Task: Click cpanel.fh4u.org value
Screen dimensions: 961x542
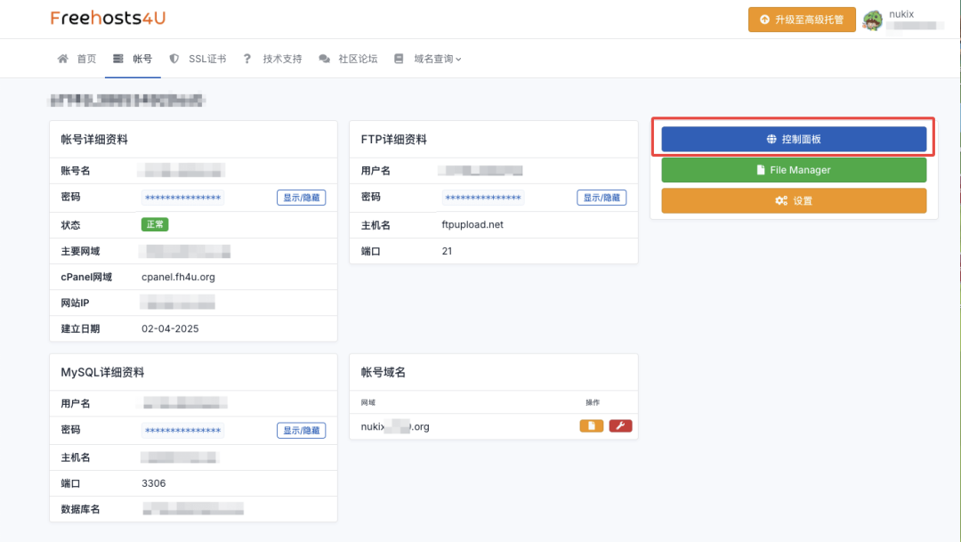Action: [x=178, y=277]
